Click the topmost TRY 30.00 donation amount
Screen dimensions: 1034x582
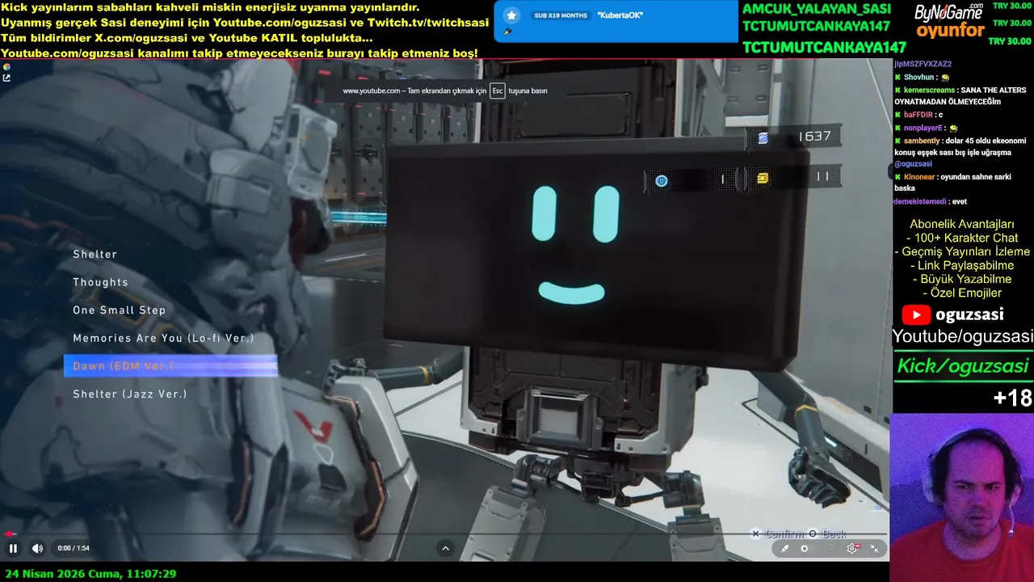[x=1011, y=5]
